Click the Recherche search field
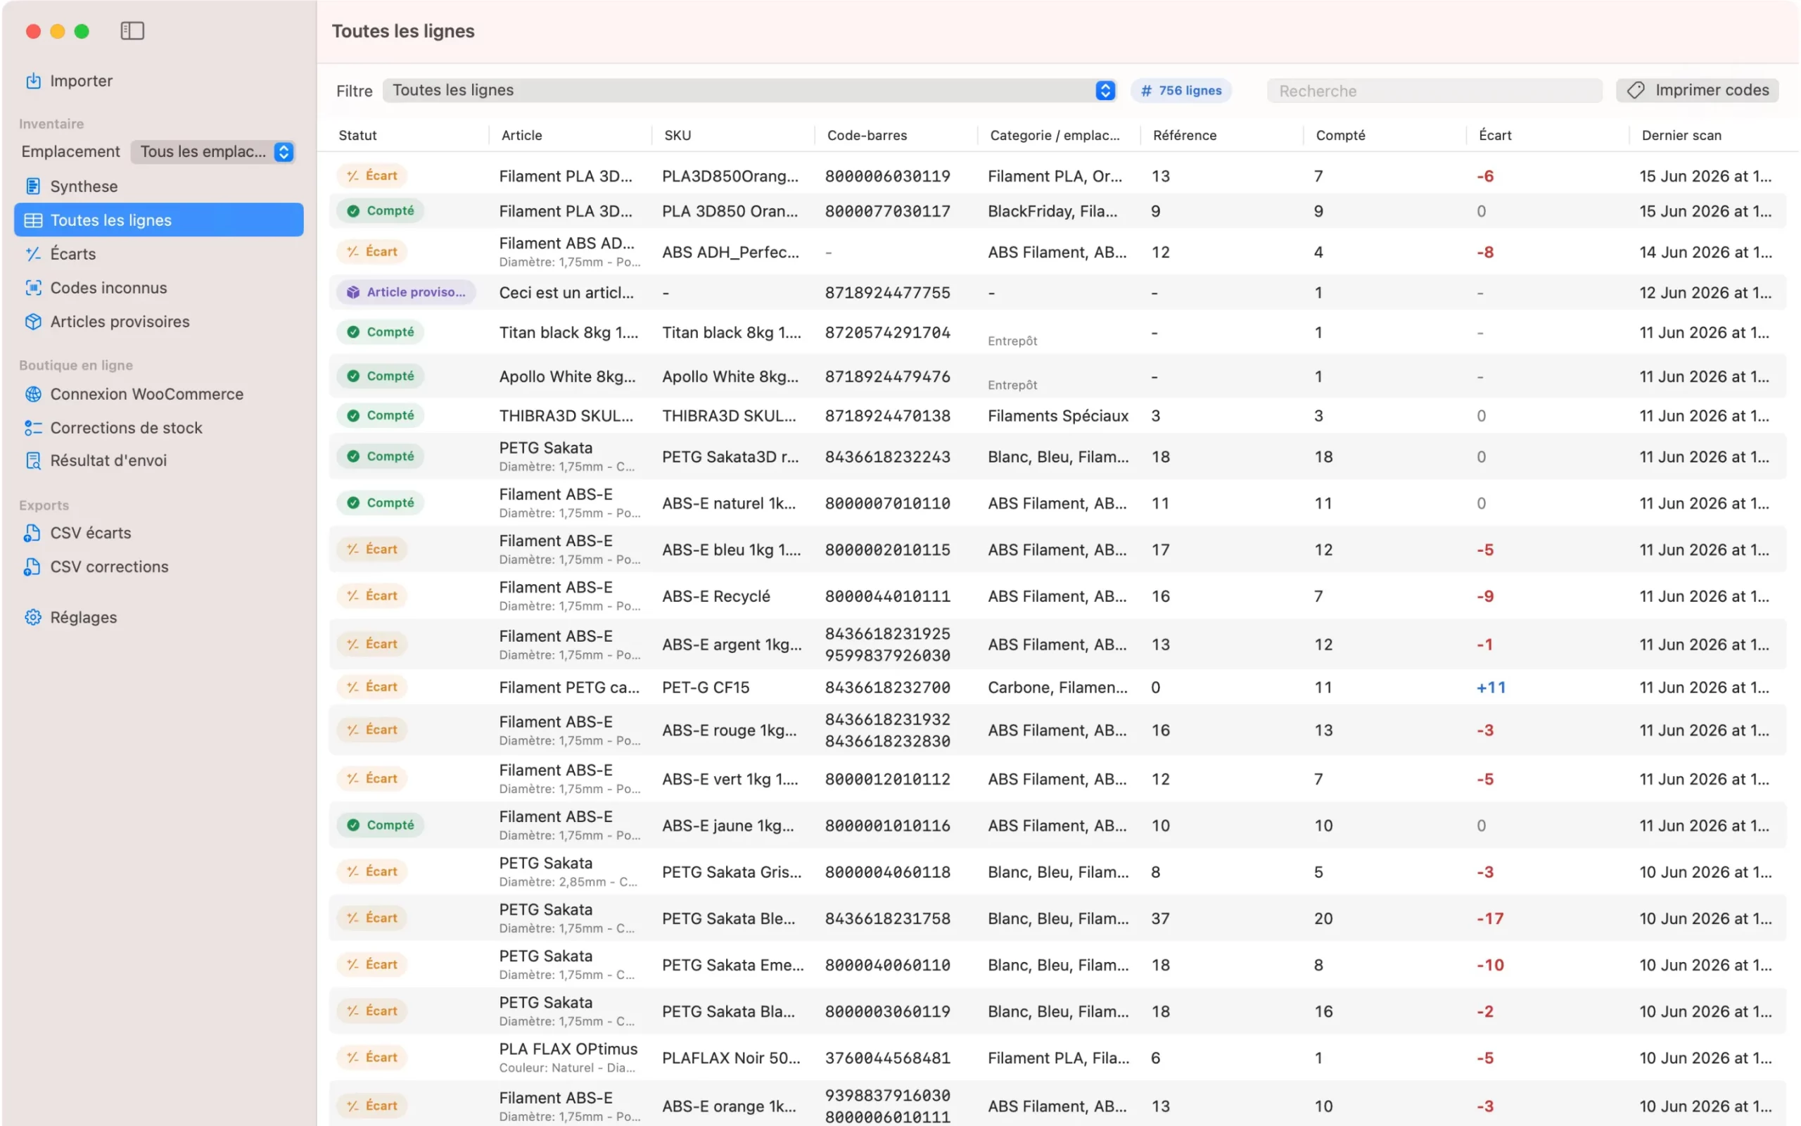Viewport: 1801px width, 1126px height. click(1434, 91)
